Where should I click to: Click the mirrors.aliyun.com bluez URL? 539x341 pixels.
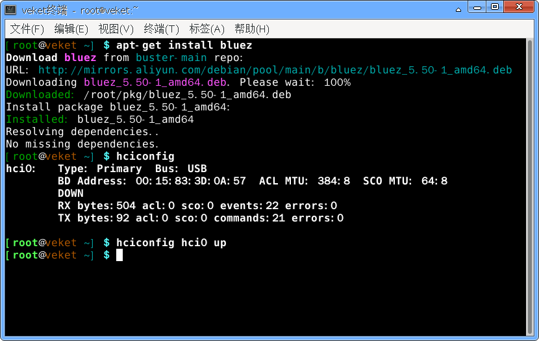275,69
